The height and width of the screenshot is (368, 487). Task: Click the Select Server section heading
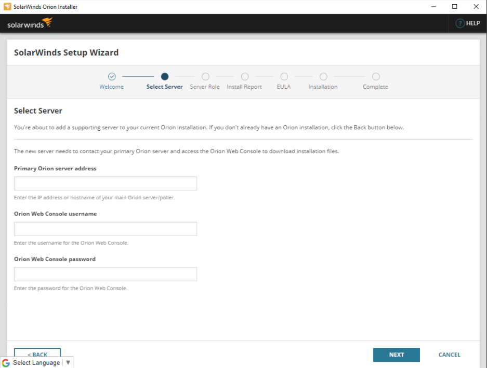point(38,111)
